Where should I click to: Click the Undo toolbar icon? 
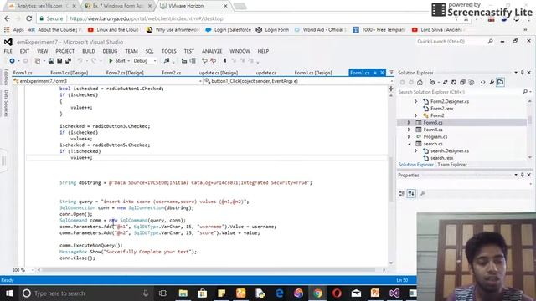click(80, 61)
